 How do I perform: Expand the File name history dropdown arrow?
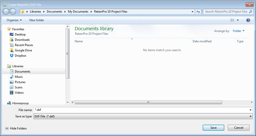click(250, 110)
